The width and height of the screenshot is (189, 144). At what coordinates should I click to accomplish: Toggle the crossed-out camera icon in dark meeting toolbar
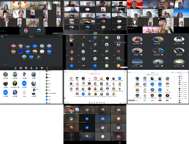pyautogui.click(x=21, y=68)
